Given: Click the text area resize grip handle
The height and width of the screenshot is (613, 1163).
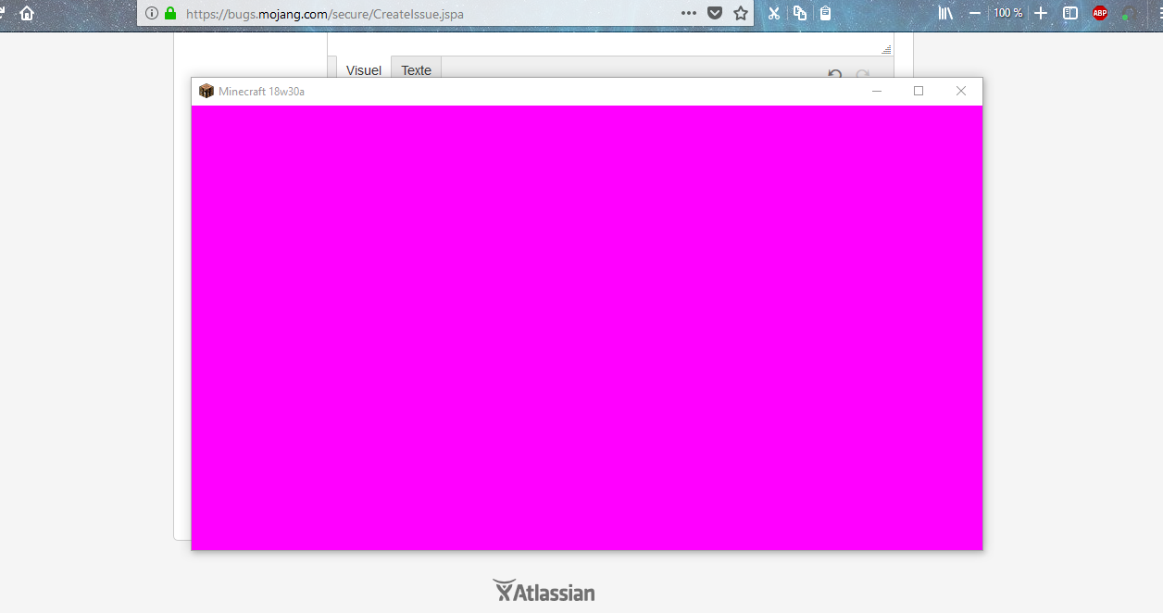Looking at the screenshot, I should (886, 49).
